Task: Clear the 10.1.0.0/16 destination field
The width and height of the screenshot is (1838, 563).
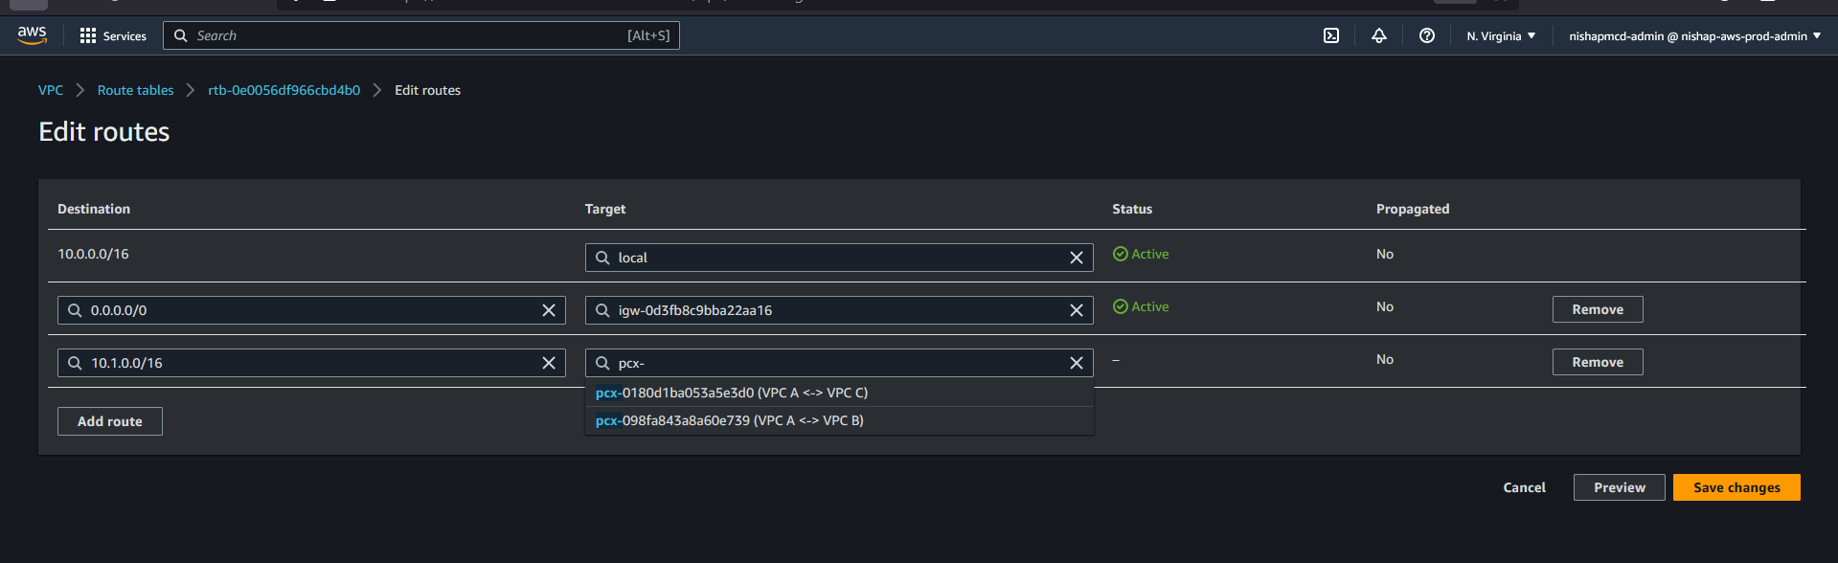Action: tap(549, 363)
